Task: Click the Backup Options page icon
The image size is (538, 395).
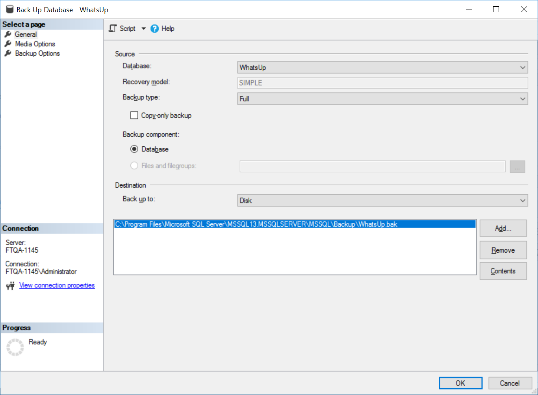Action: click(x=8, y=53)
